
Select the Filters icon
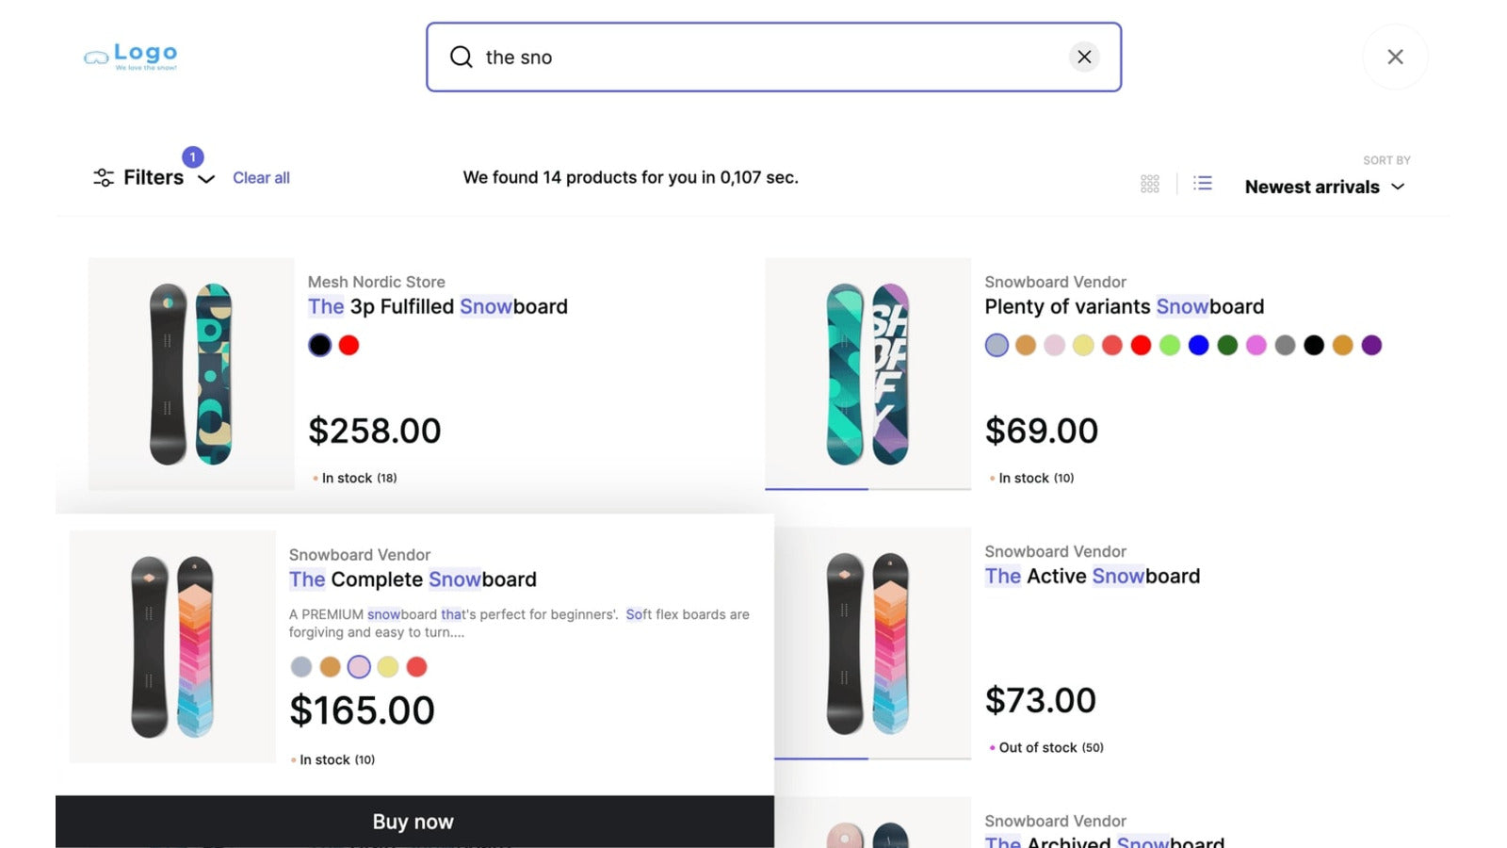click(x=104, y=177)
